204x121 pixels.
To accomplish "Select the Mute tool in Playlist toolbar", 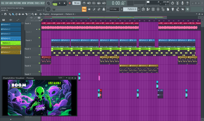I will (x=20, y=14).
